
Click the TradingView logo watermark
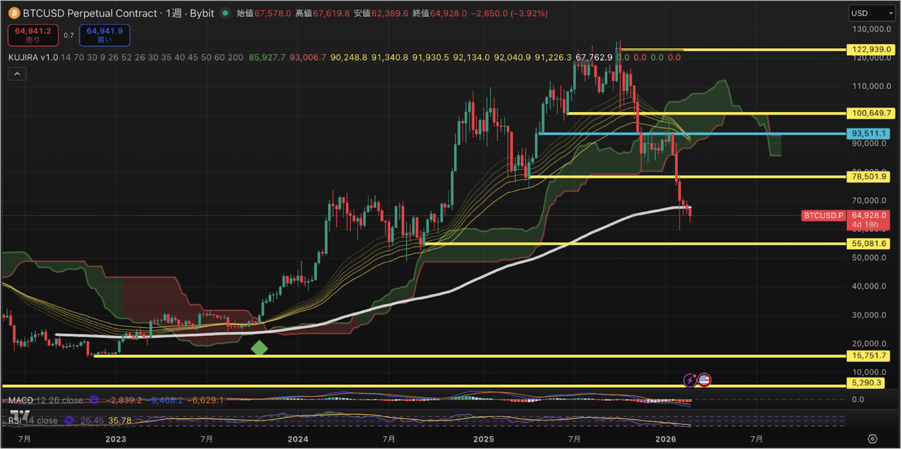(20, 415)
